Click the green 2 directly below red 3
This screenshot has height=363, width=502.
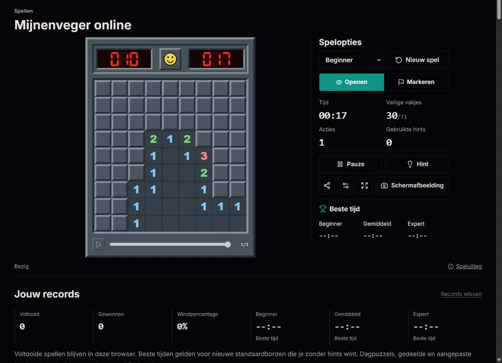(x=204, y=173)
